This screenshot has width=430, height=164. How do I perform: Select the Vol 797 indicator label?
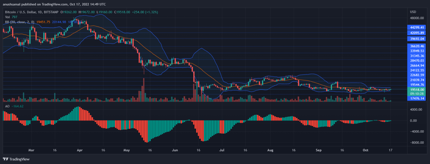tap(8, 17)
